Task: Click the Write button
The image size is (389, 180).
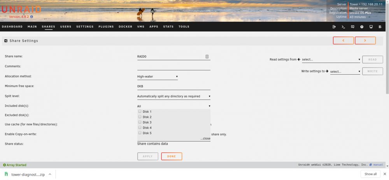Action: coord(372,71)
